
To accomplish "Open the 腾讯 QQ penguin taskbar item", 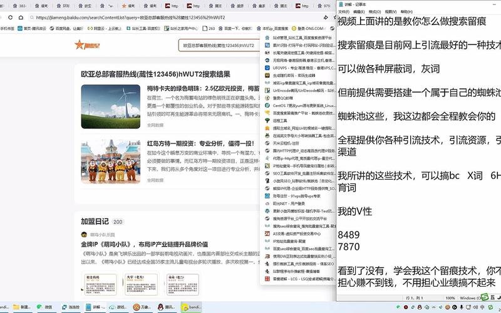I will click(x=167, y=307).
